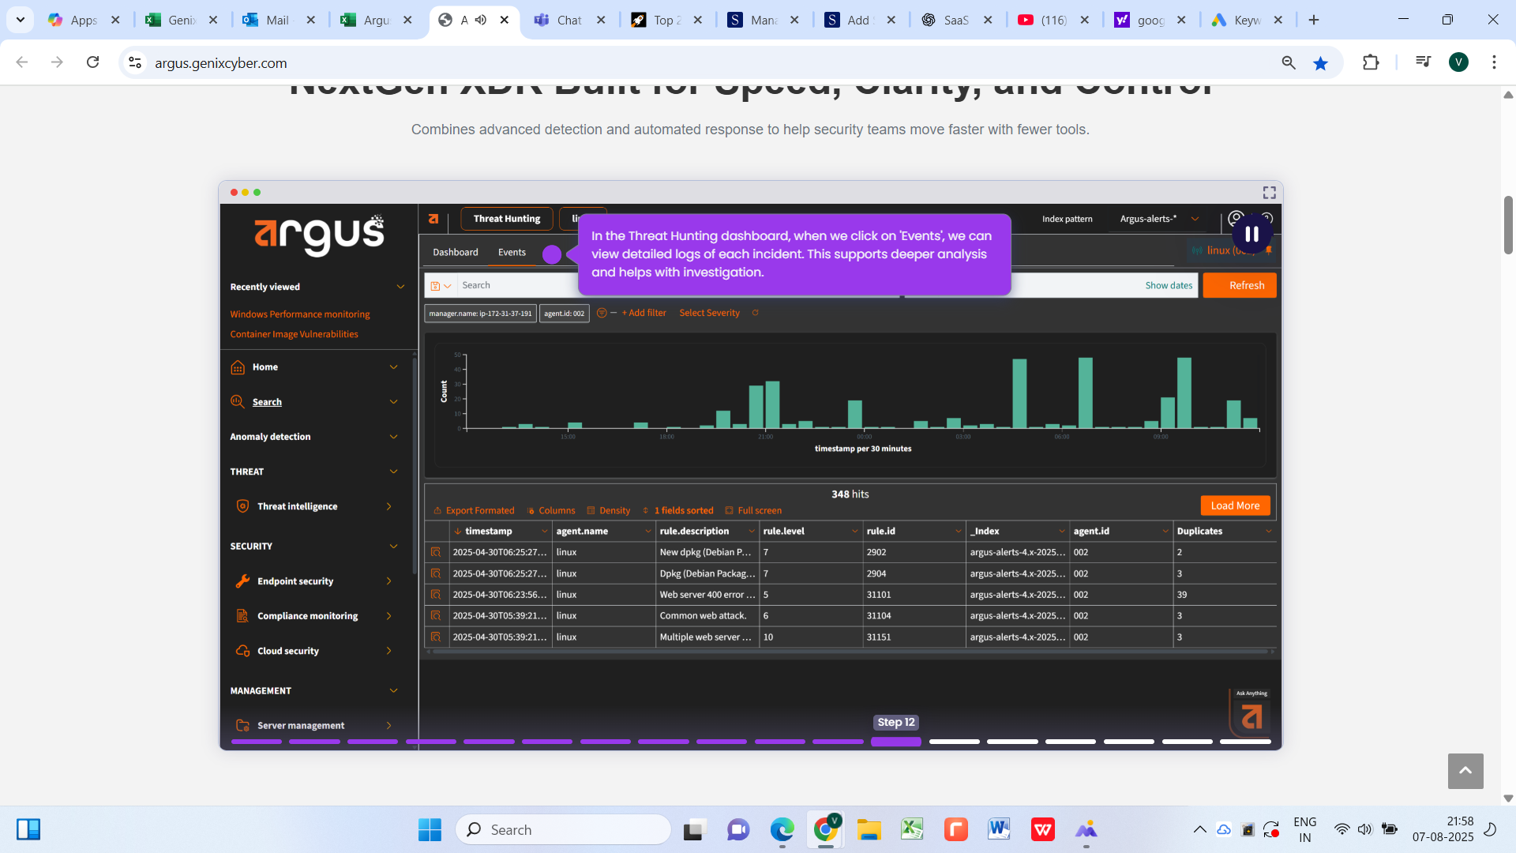This screenshot has height=853, width=1516.
Task: Click the Cloud security icon
Action: pyautogui.click(x=243, y=651)
